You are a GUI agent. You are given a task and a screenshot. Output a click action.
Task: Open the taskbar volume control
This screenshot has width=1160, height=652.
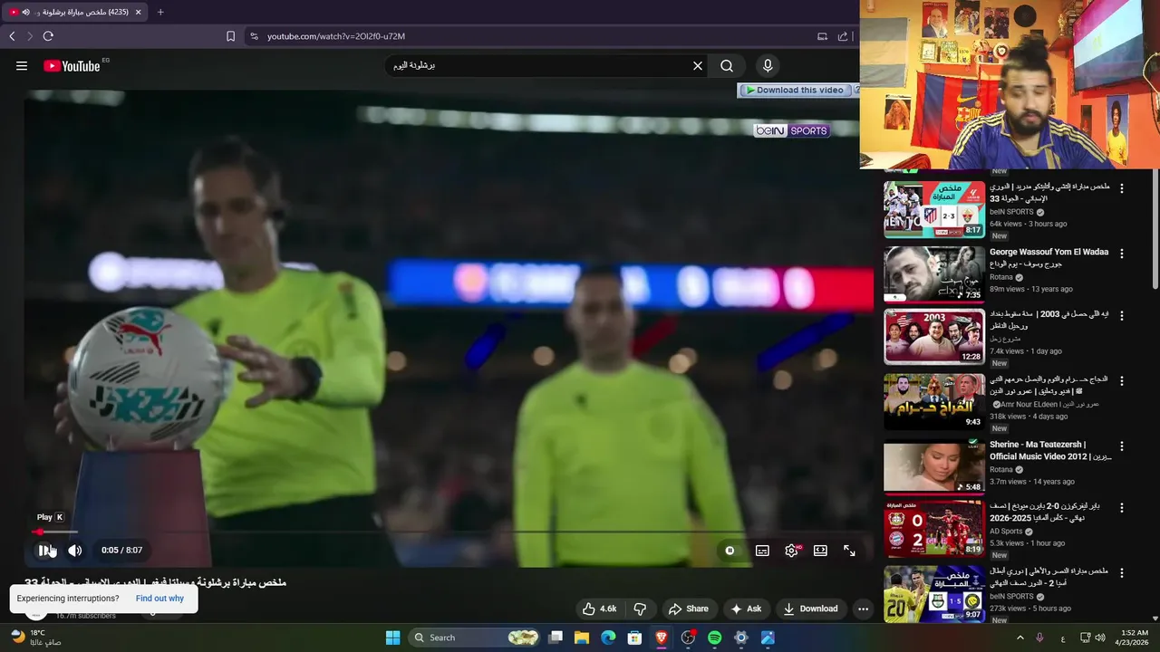coord(1101,638)
